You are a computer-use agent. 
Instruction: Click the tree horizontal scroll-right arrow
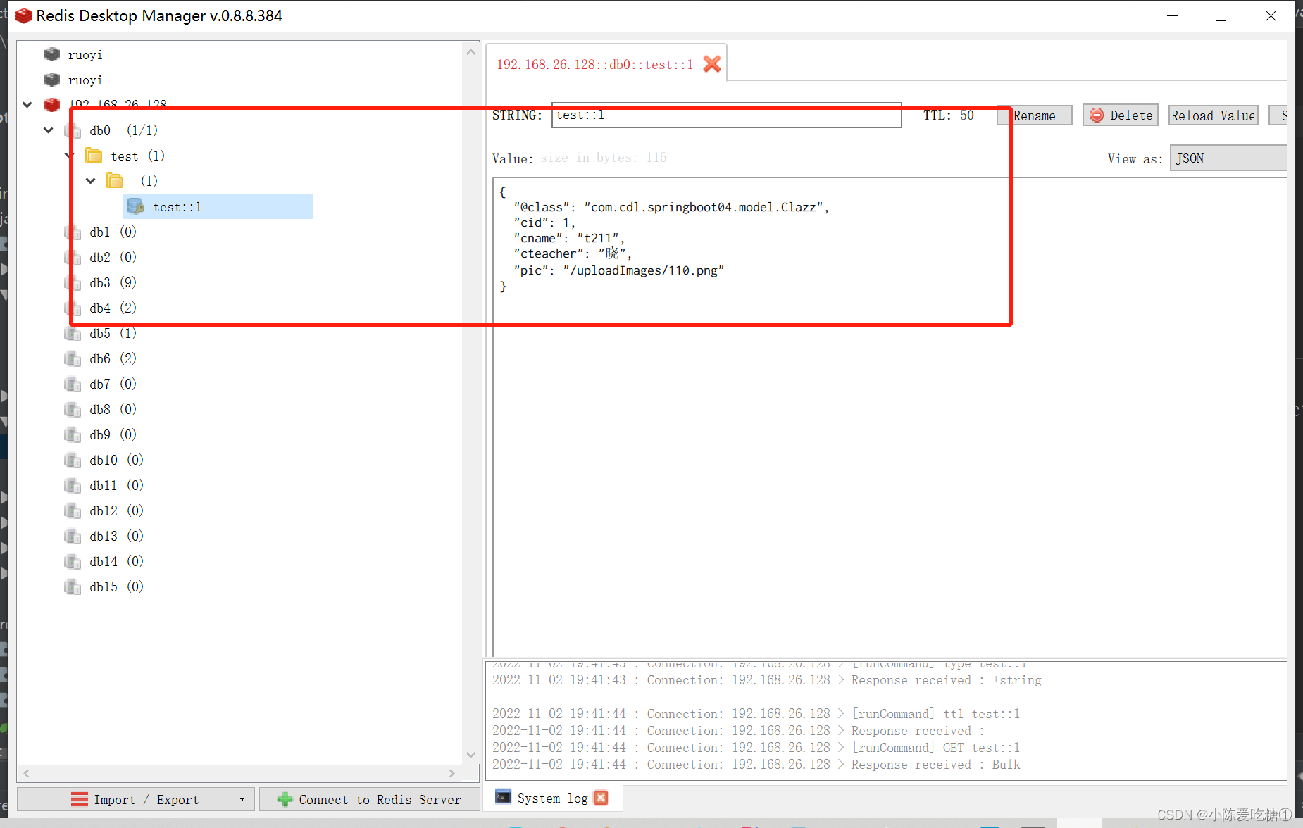click(x=451, y=772)
